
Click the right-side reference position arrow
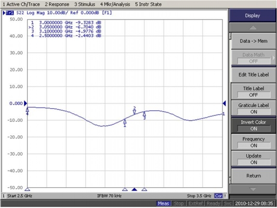coord(224,103)
